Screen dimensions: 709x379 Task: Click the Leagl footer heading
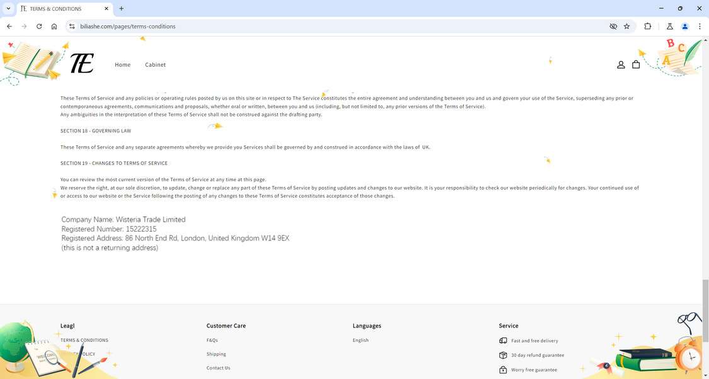[67, 325]
